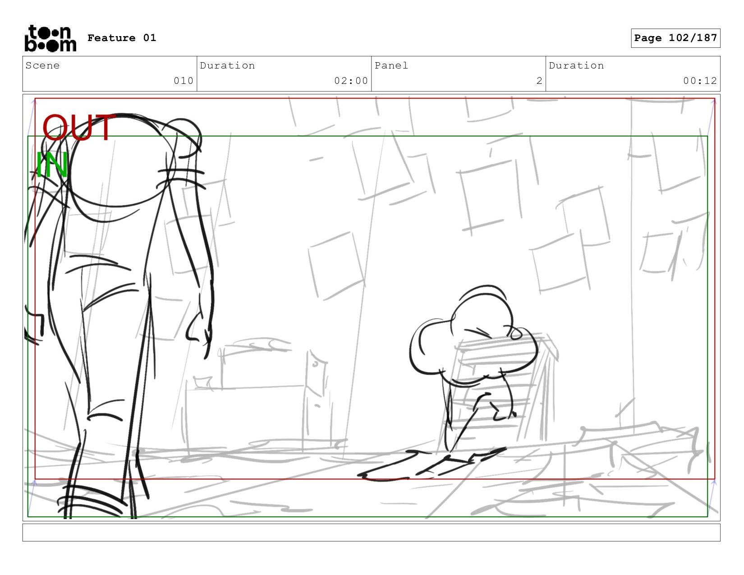Select the panel number '2'

[539, 81]
